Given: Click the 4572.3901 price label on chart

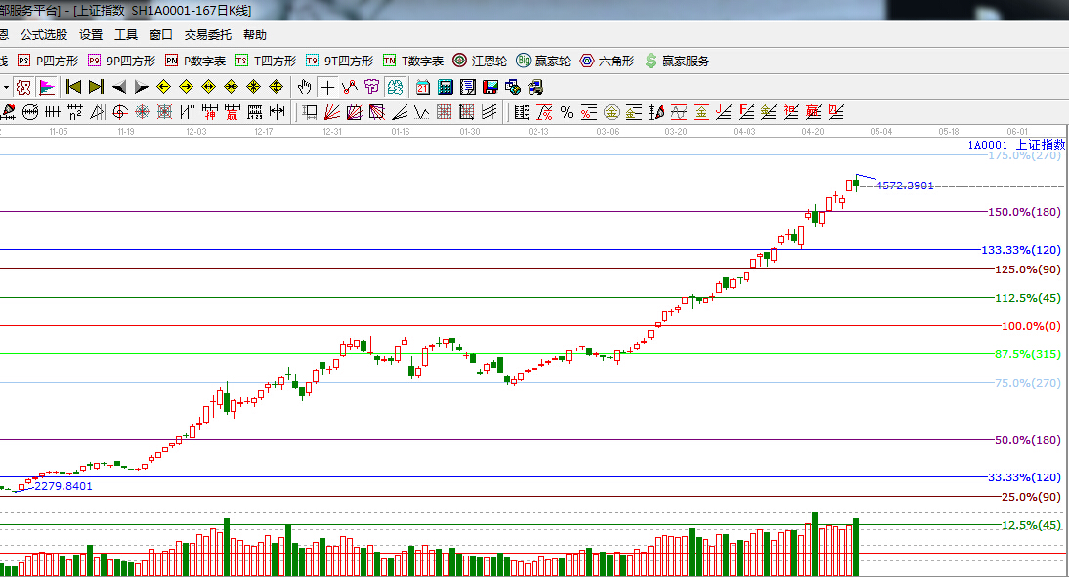Looking at the screenshot, I should click(x=905, y=185).
